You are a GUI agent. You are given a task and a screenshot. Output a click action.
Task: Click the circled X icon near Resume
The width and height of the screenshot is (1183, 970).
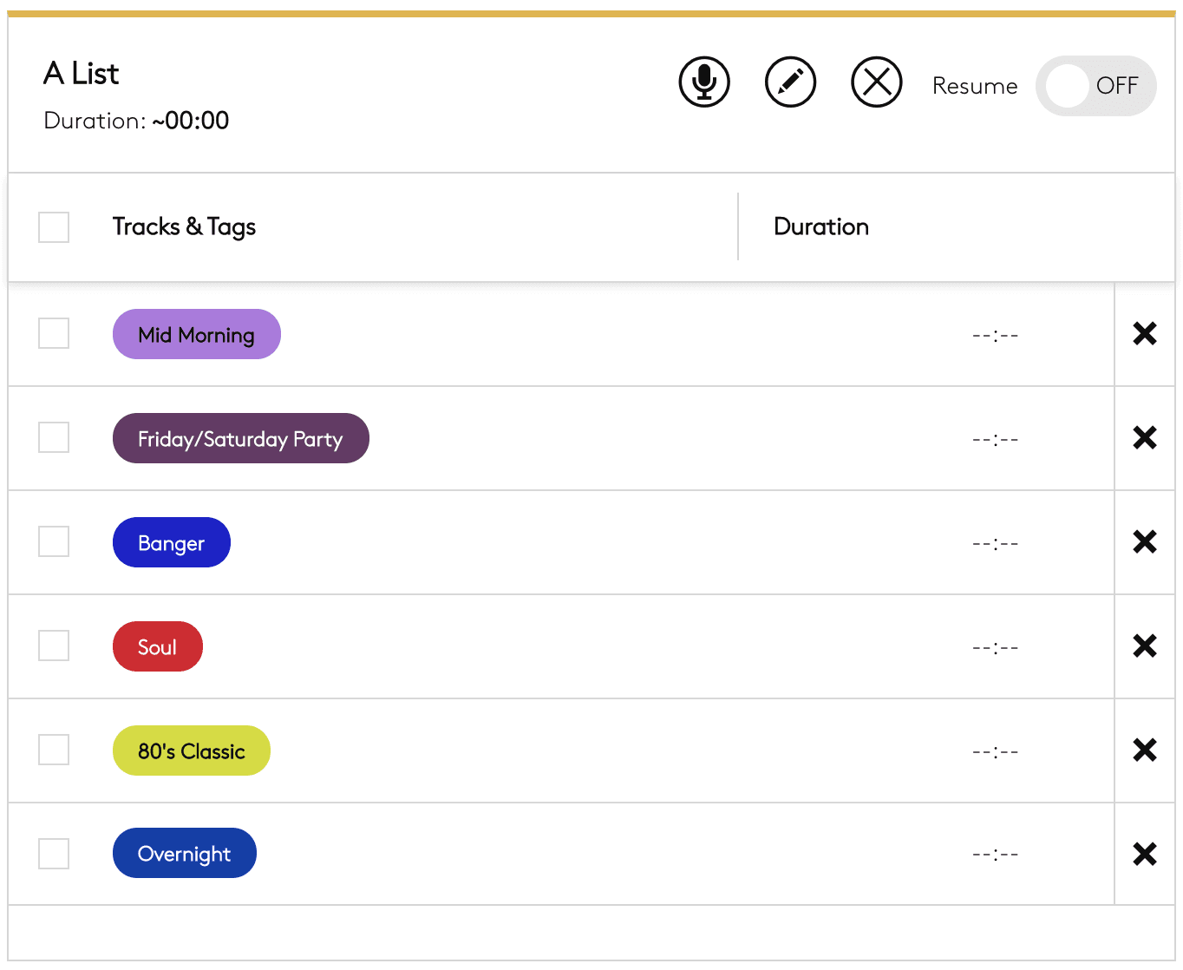pos(876,82)
